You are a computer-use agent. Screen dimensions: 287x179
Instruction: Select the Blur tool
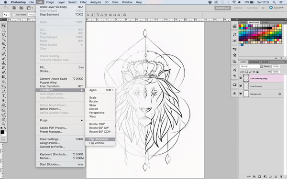point(3,81)
